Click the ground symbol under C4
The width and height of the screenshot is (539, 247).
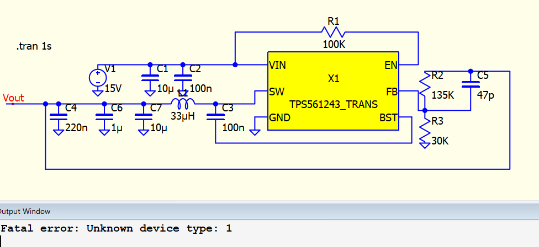point(59,132)
